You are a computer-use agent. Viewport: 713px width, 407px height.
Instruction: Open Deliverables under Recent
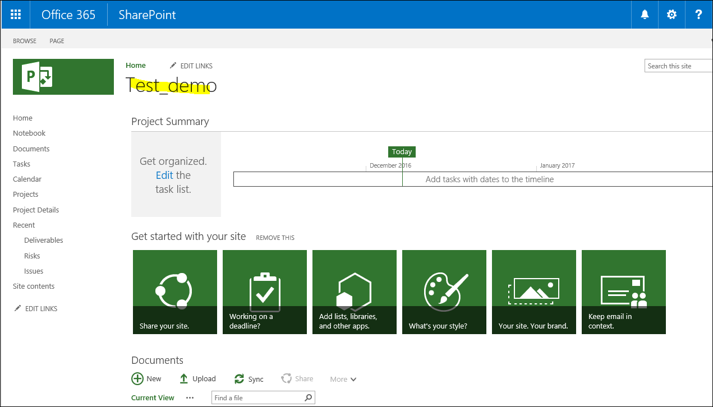coord(43,240)
